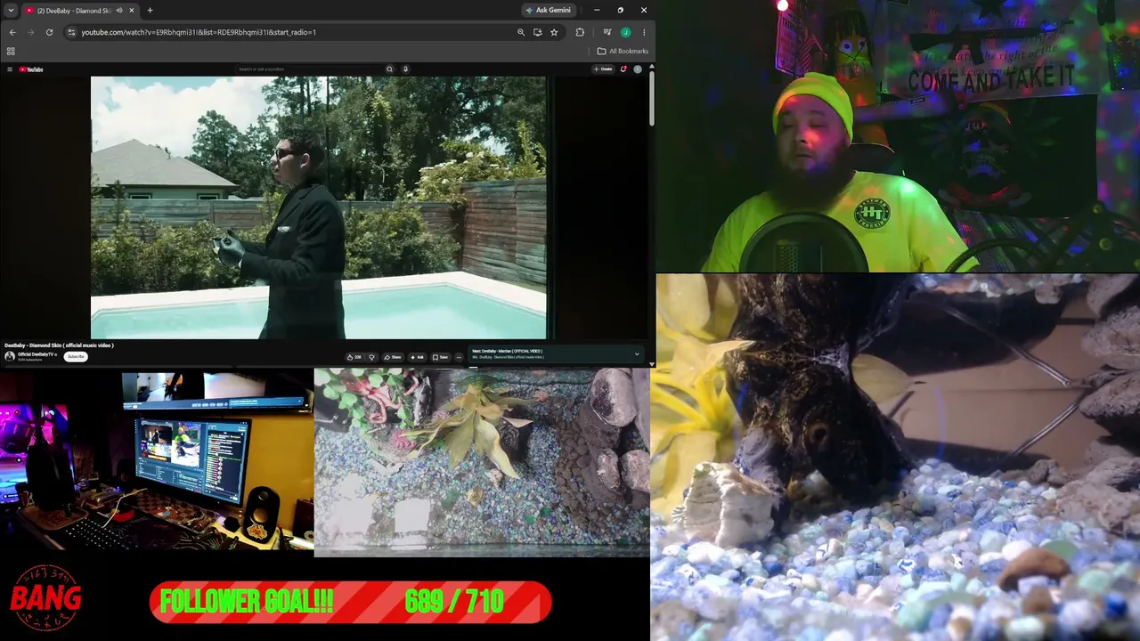
Task: Click the YouTube search magnifier button
Action: [x=389, y=69]
